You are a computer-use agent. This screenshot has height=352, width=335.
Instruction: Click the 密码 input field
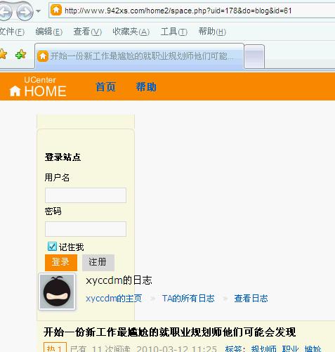pos(86,229)
